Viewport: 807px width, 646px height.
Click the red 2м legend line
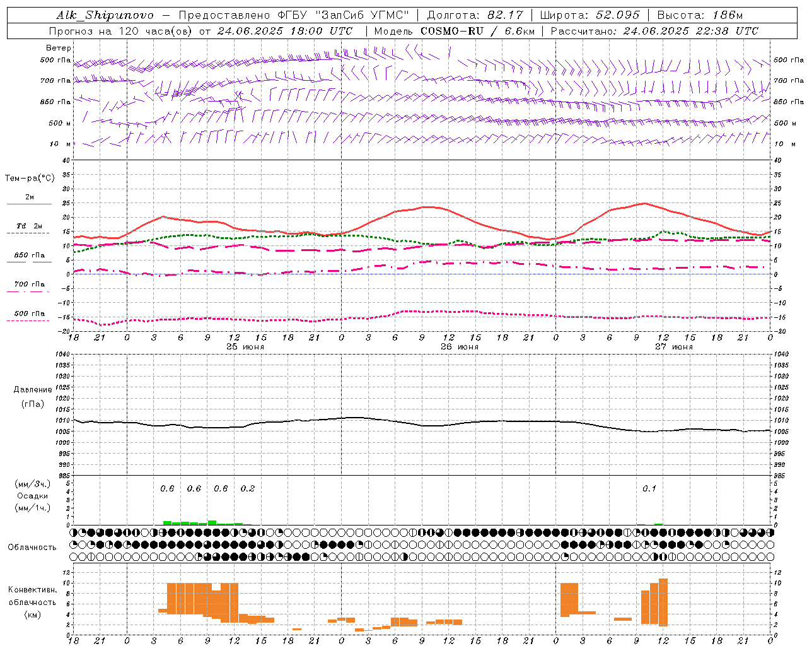coord(29,204)
